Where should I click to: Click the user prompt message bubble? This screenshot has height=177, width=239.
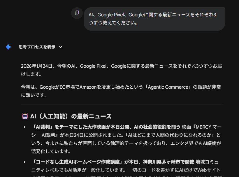click(154, 19)
